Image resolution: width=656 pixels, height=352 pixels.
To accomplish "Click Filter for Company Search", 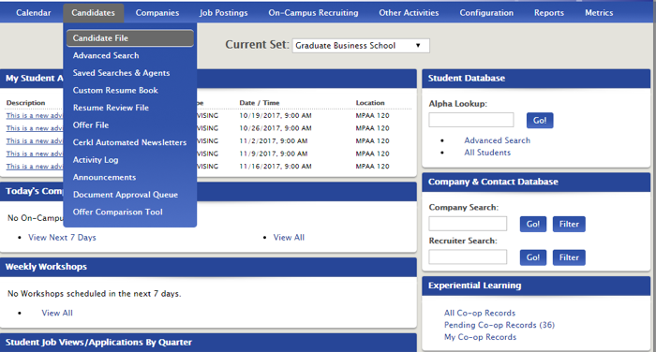I will coord(569,224).
